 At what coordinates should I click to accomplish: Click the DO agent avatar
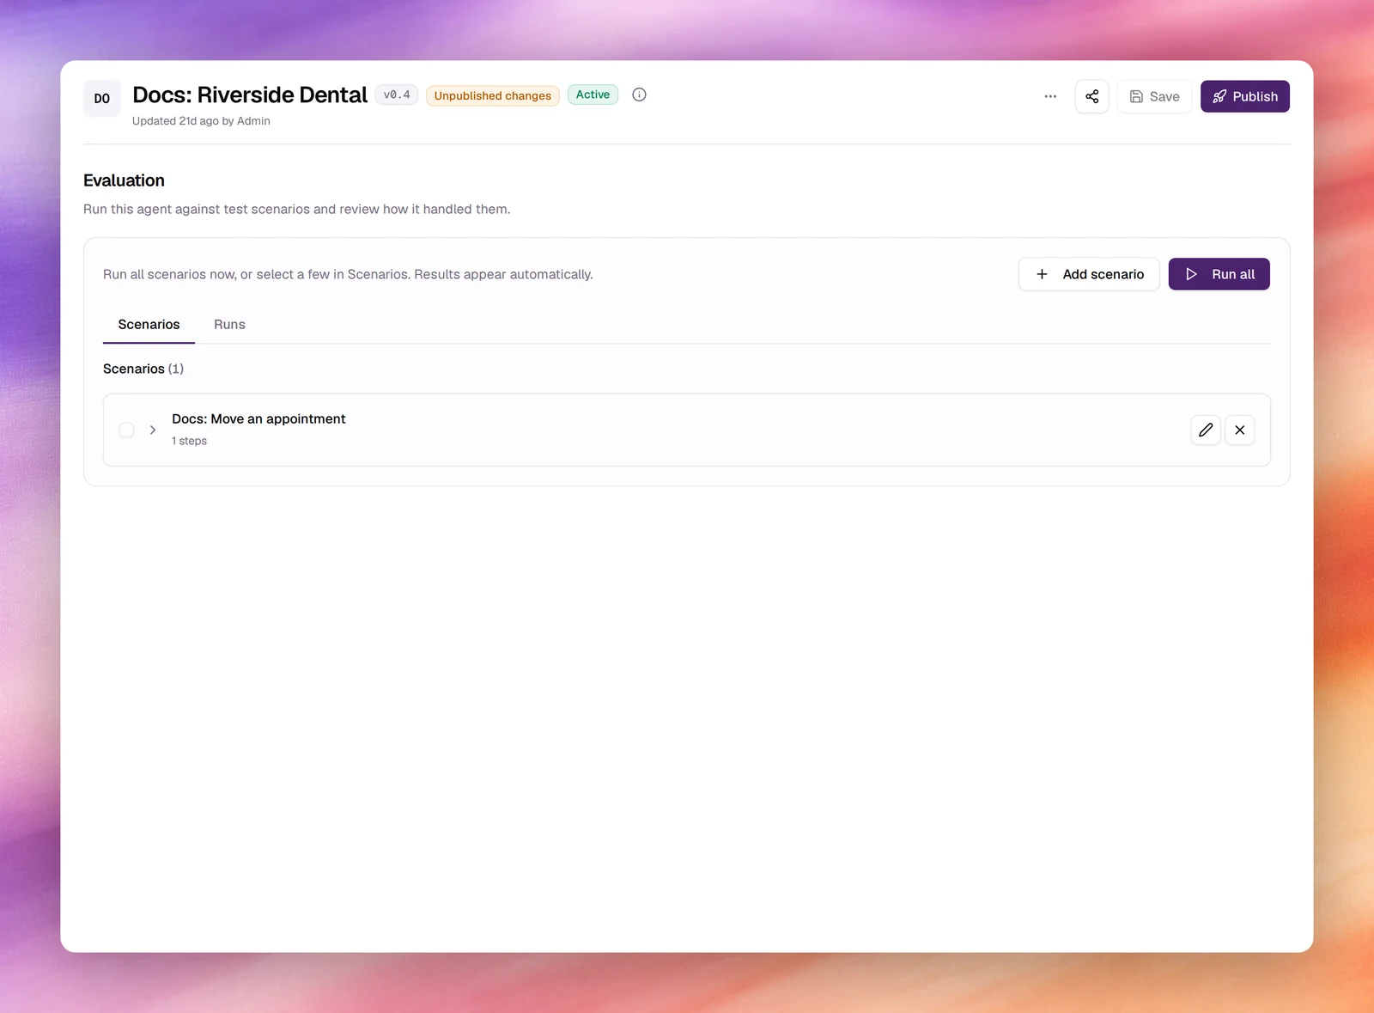coord(102,98)
